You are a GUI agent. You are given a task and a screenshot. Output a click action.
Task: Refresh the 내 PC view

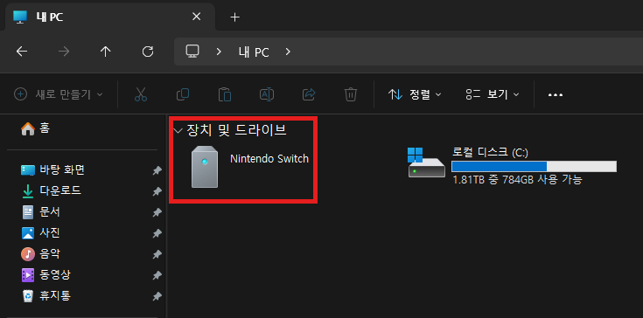148,52
